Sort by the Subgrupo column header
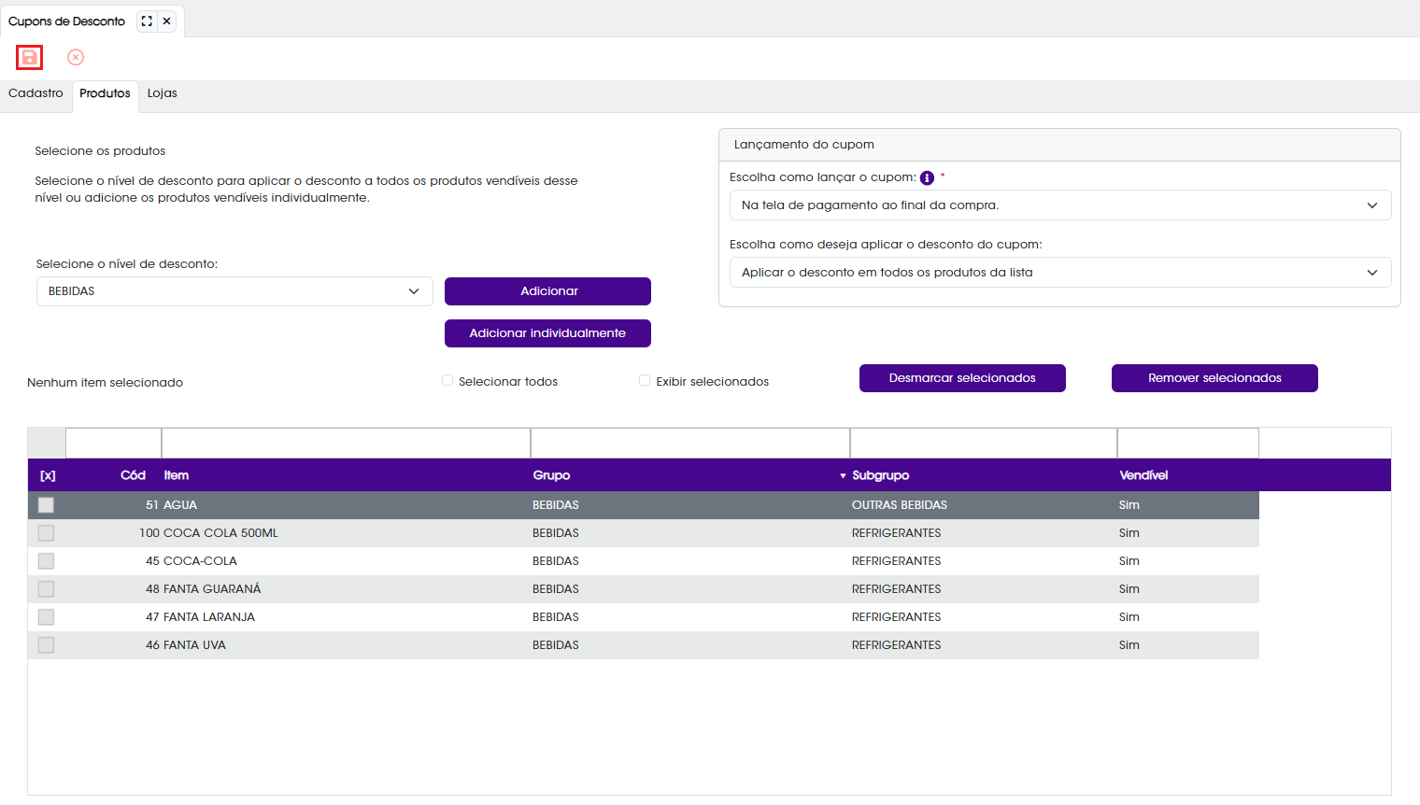The height and width of the screenshot is (805, 1420). click(880, 475)
